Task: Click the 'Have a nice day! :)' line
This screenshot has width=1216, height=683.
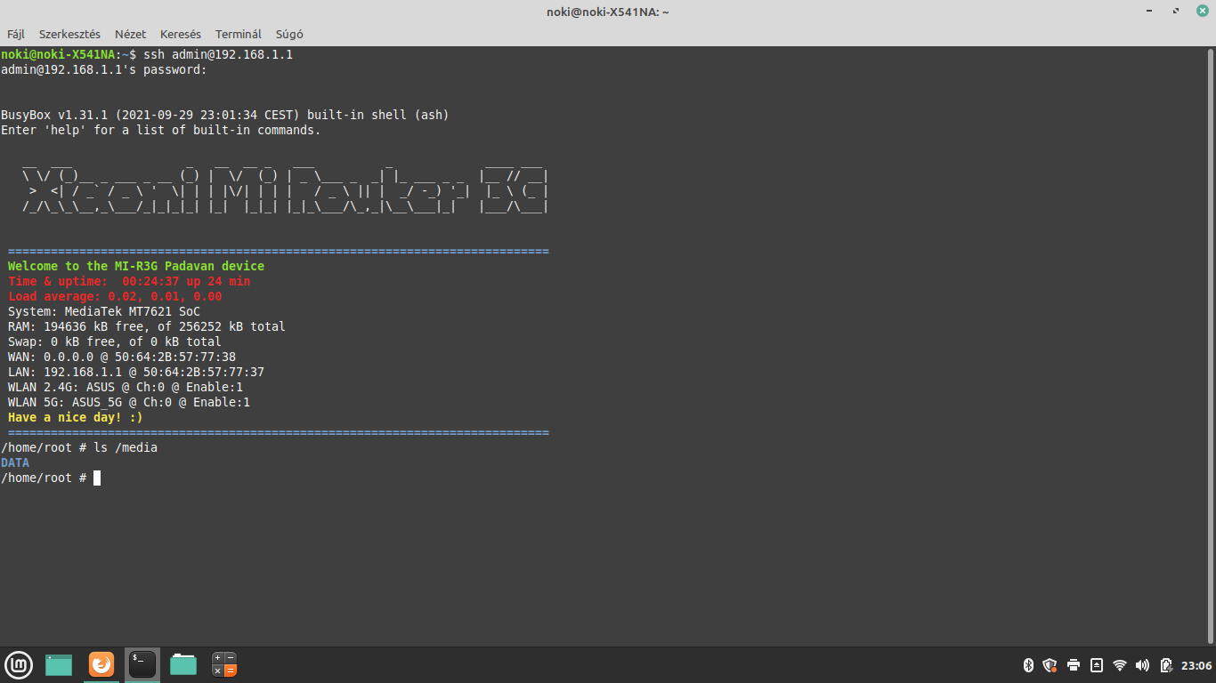Action: click(76, 417)
